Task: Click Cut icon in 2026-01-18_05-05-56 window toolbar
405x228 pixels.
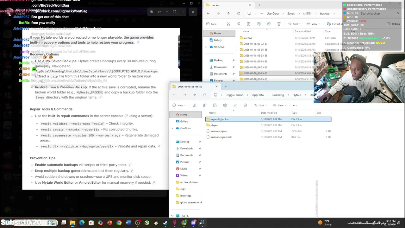Action: tap(195, 105)
